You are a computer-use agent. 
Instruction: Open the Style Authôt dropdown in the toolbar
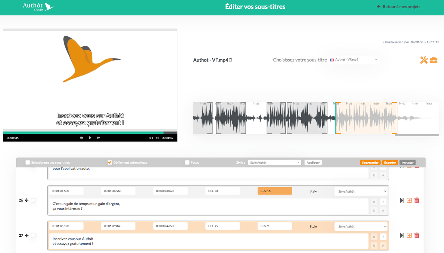275,162
